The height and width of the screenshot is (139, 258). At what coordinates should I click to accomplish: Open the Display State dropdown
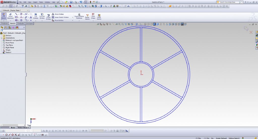tap(15, 10)
